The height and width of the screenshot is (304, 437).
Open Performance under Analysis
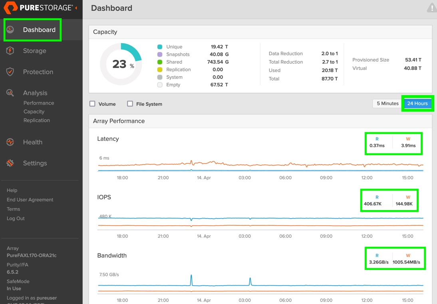(x=39, y=103)
